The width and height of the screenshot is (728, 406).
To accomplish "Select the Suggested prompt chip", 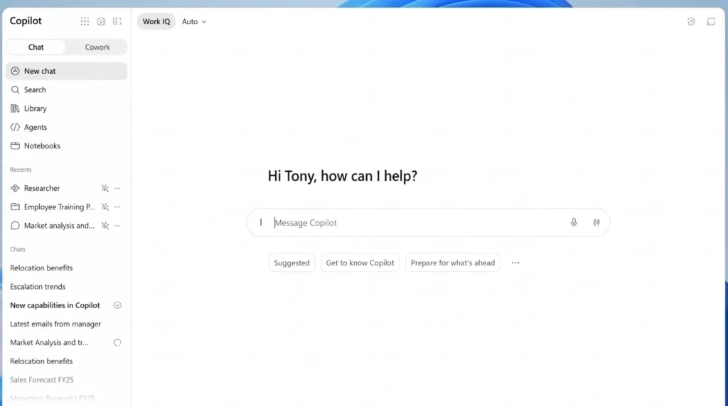I will click(x=291, y=263).
